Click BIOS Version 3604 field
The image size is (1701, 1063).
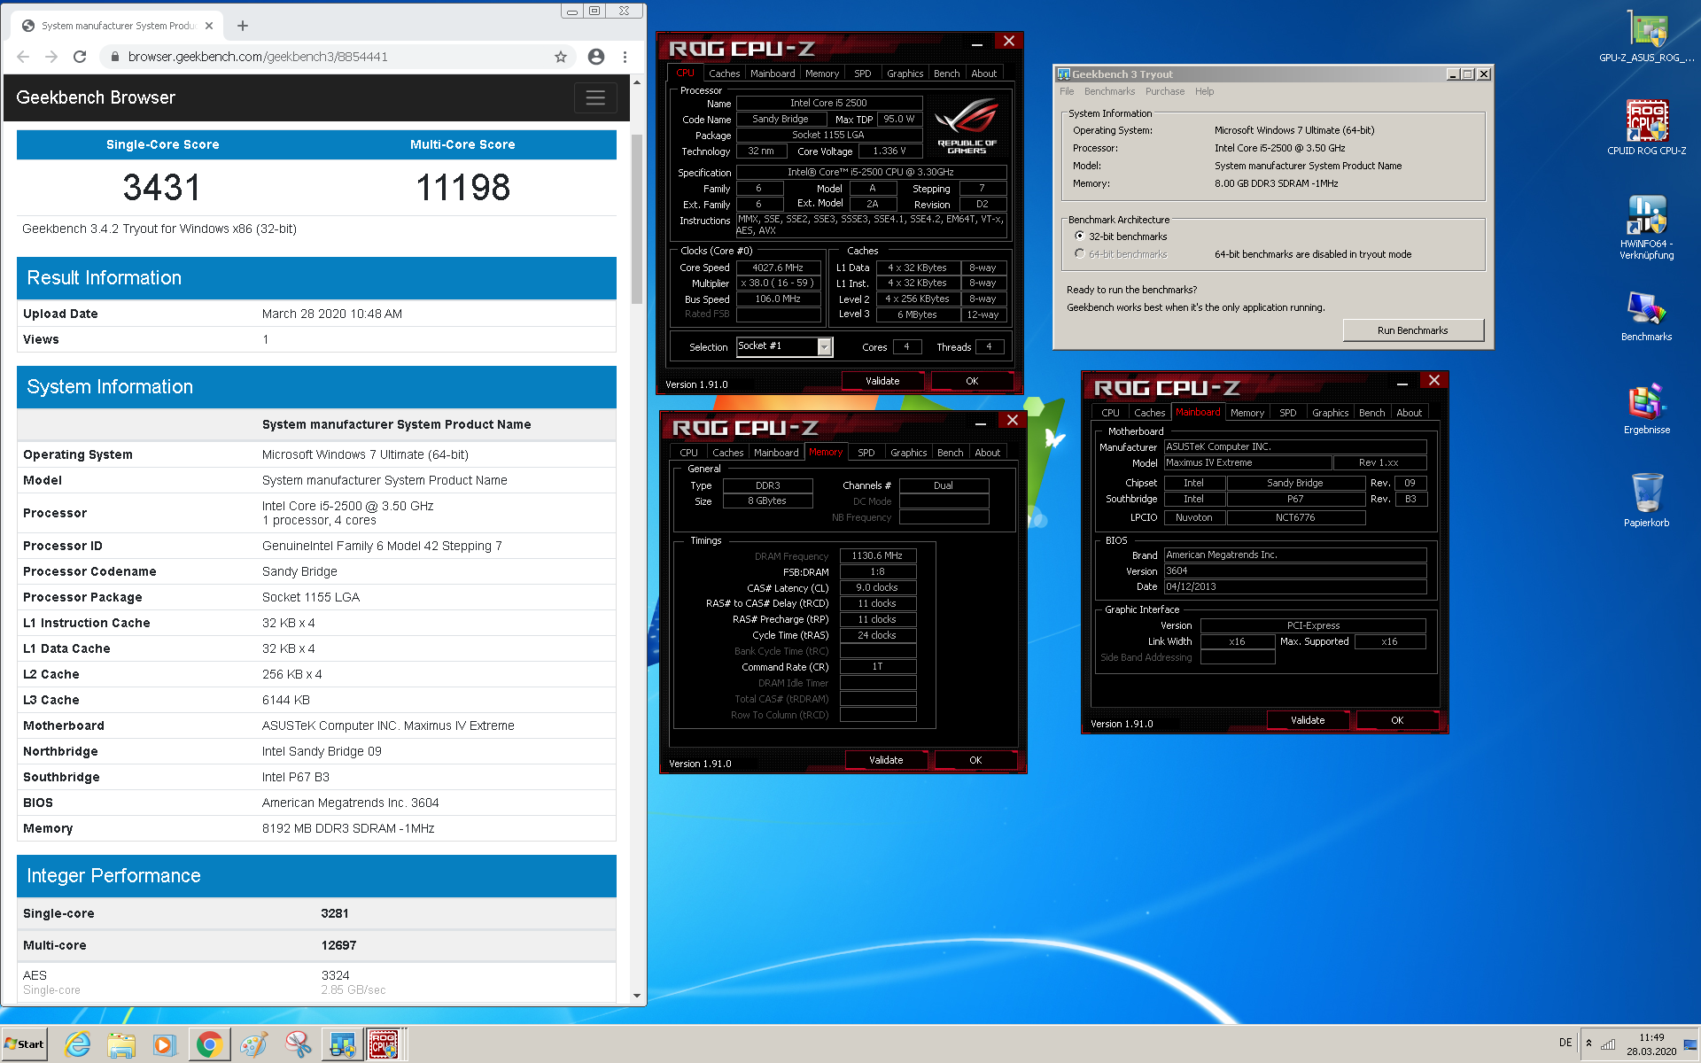coord(1294,570)
